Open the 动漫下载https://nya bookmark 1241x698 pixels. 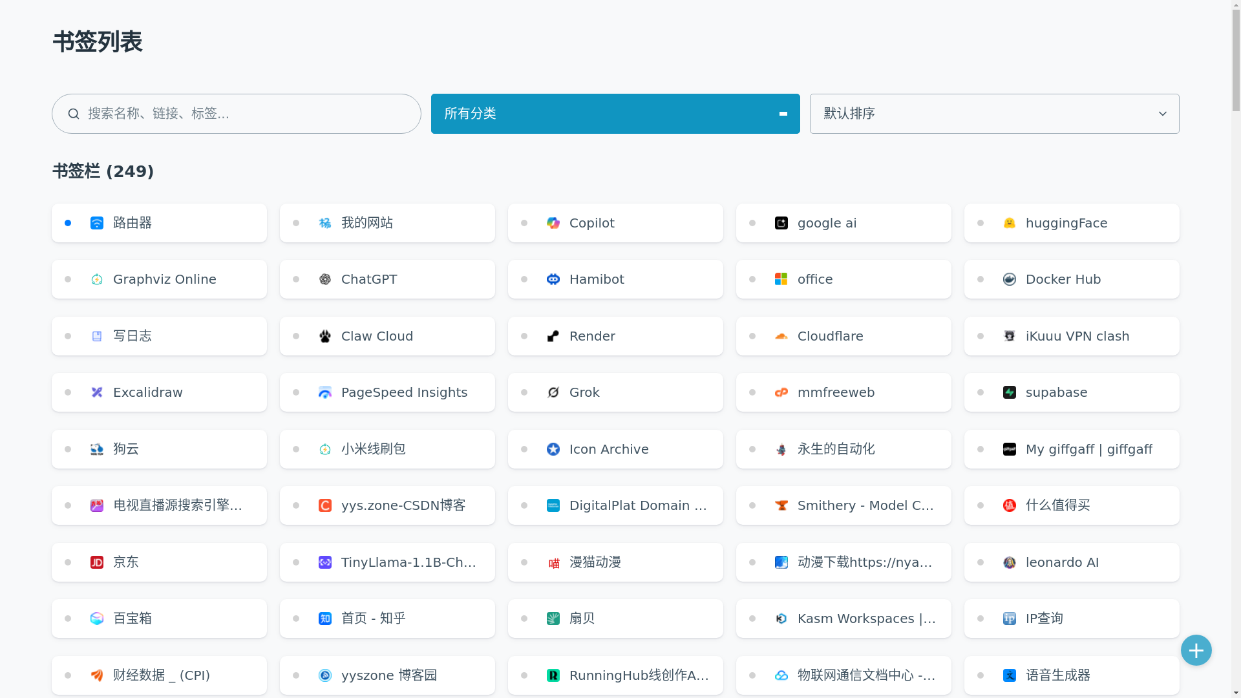tap(843, 562)
